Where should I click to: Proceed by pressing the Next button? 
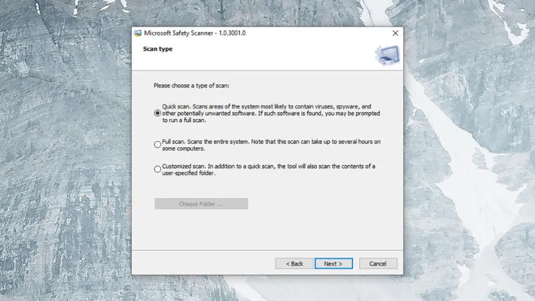(333, 264)
